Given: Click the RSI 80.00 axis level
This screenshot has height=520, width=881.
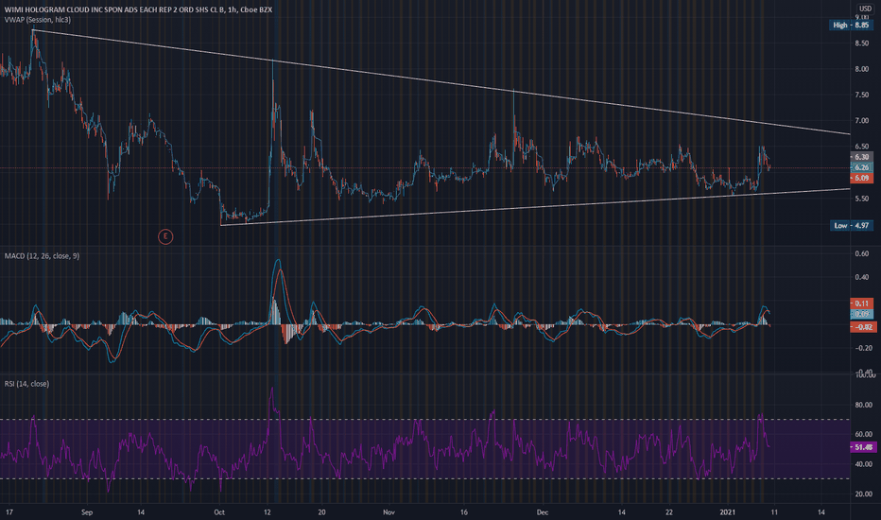Looking at the screenshot, I should coord(864,405).
